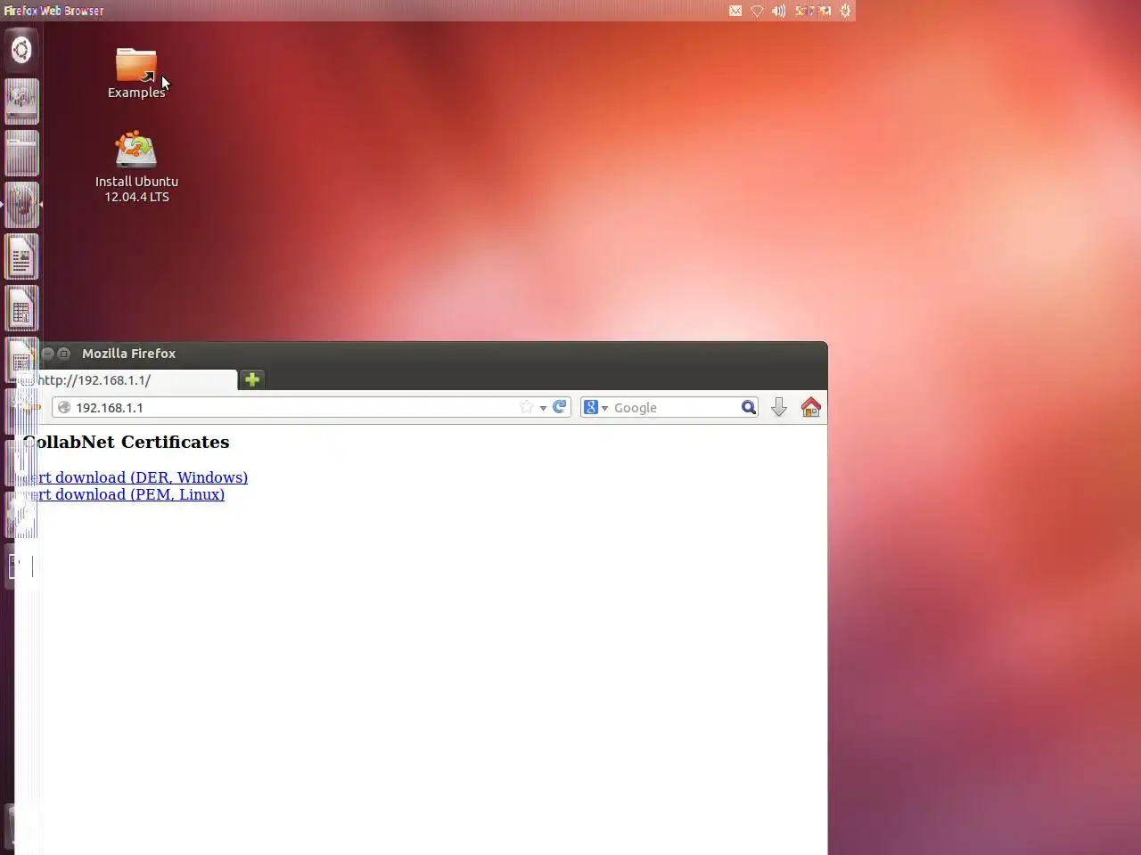Viewport: 1141px width, 855px height.
Task: Open the sound volume indicator menu
Action: pos(778,11)
